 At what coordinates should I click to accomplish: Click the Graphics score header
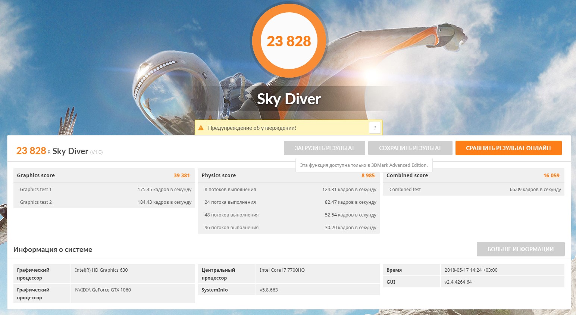coord(36,175)
